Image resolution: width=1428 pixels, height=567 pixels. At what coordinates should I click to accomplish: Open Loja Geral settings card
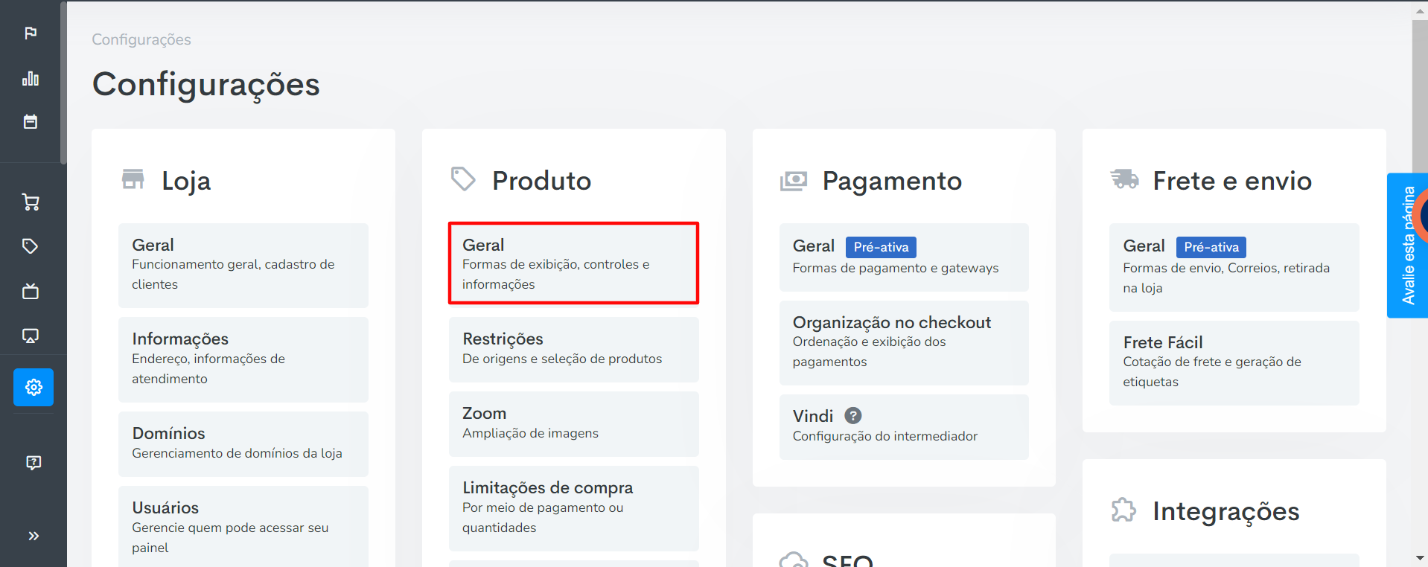pos(243,265)
